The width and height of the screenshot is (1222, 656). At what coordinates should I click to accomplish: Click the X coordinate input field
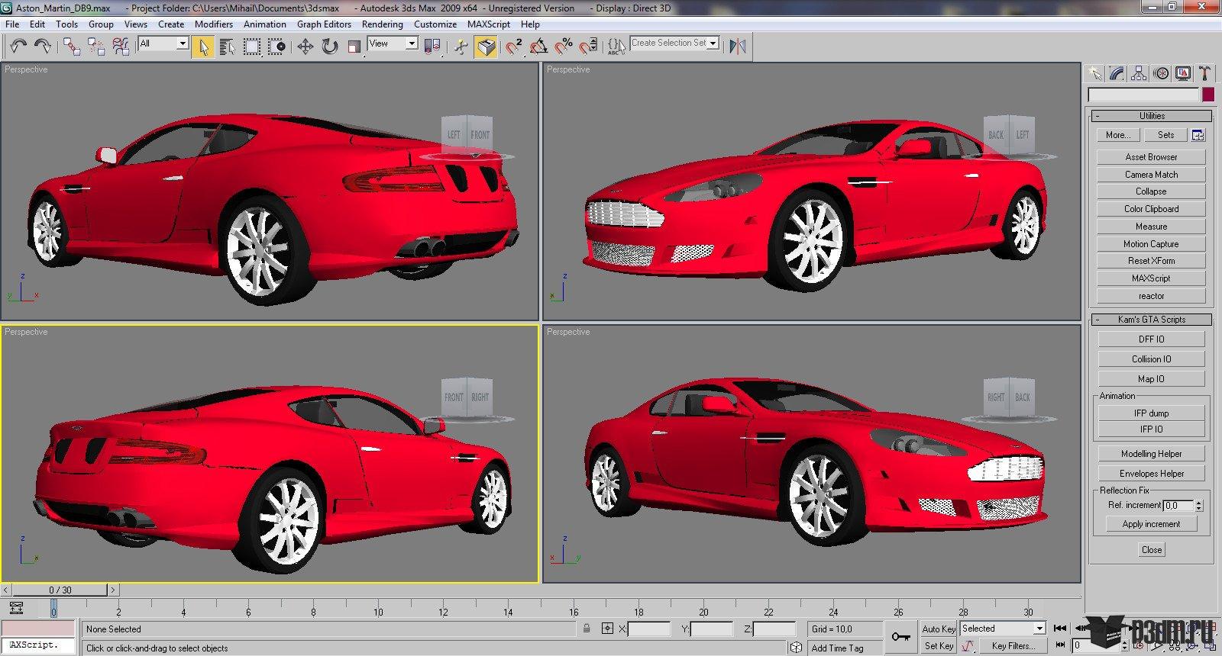[648, 629]
